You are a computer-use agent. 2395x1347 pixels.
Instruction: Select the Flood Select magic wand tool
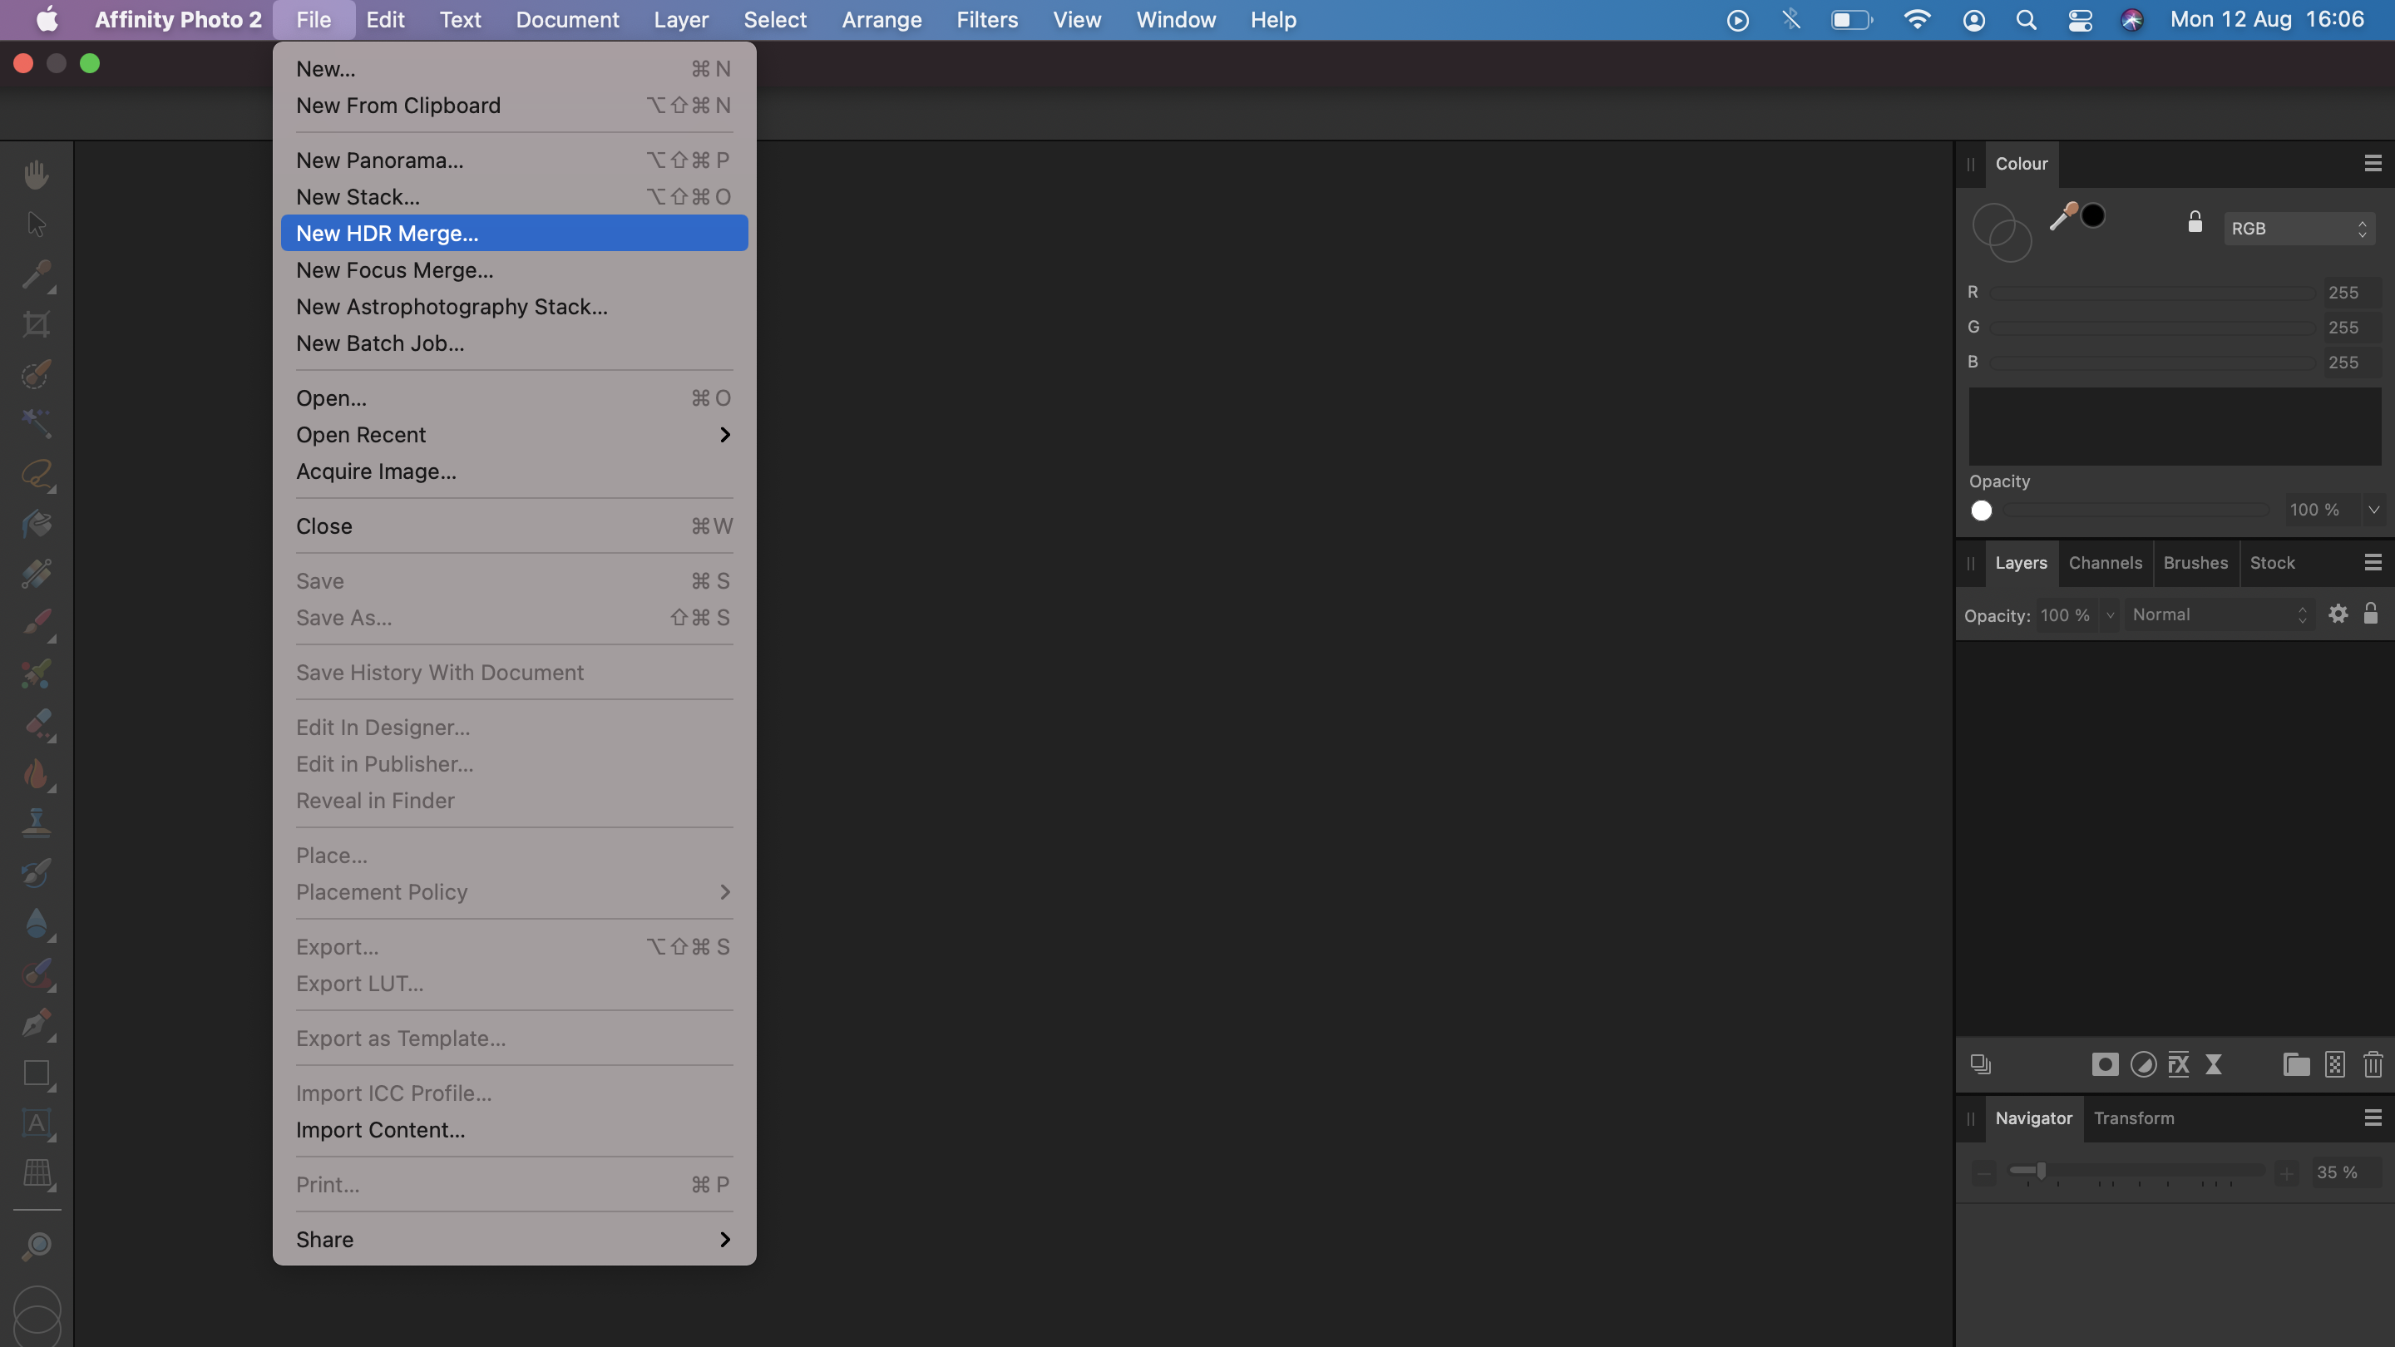pyautogui.click(x=37, y=424)
